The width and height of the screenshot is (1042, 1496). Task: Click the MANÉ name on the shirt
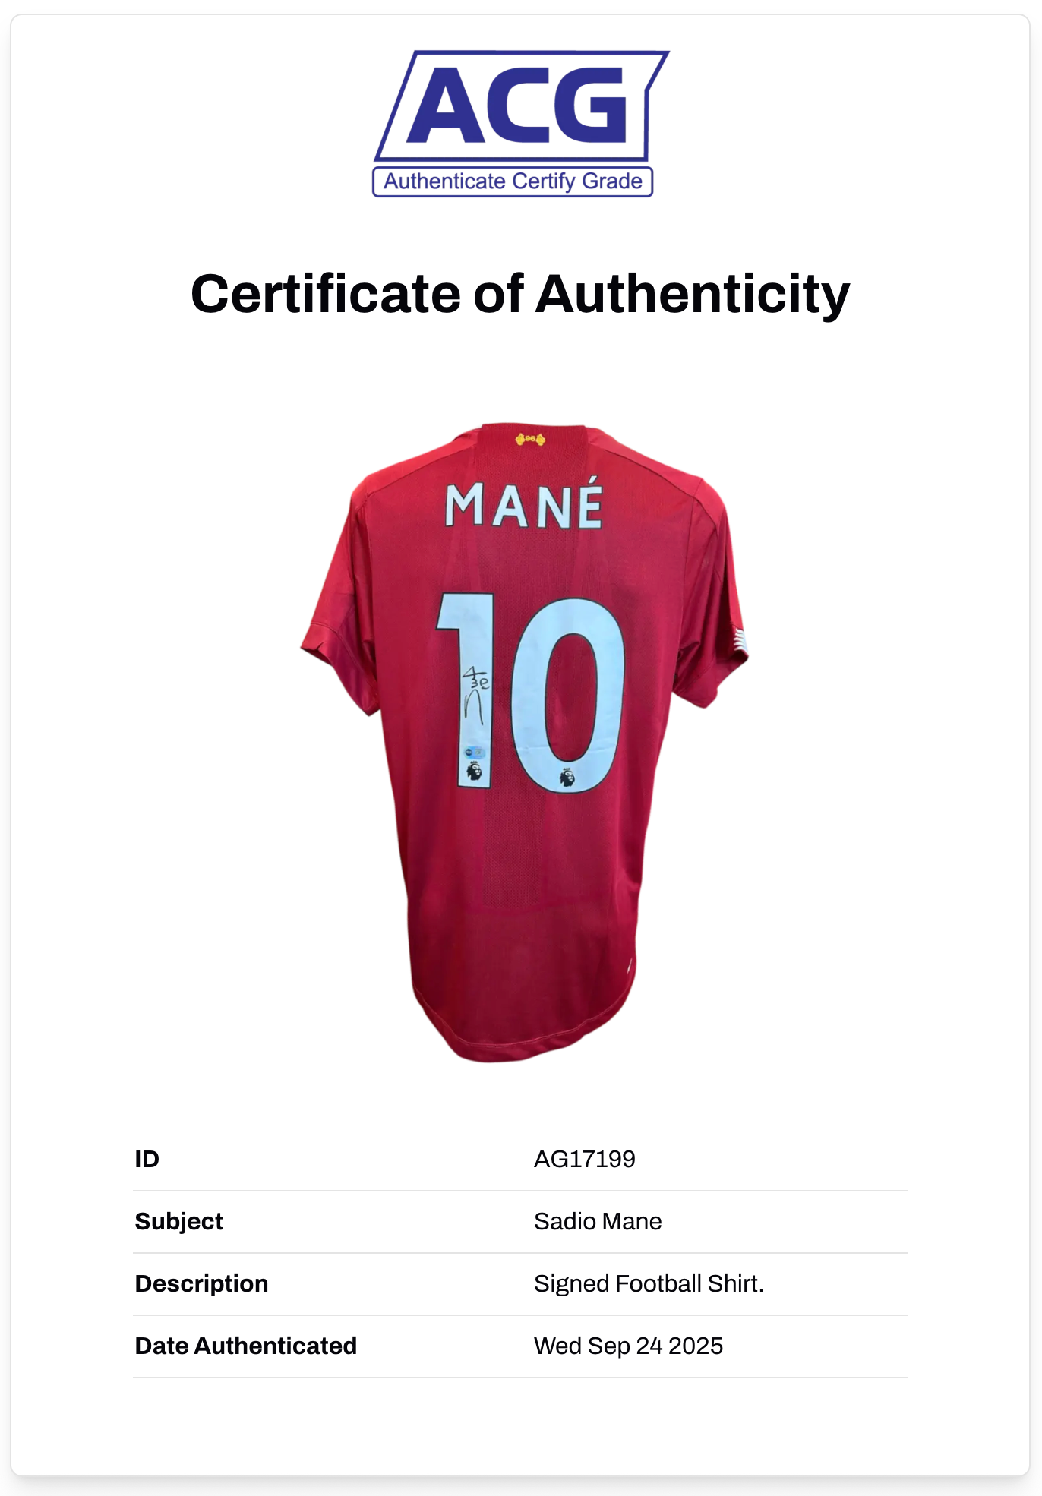[x=524, y=505]
